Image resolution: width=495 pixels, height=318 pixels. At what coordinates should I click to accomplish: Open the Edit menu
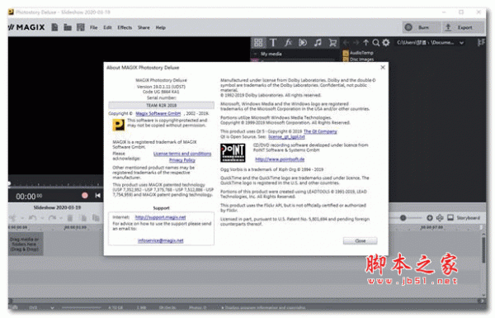(107, 27)
